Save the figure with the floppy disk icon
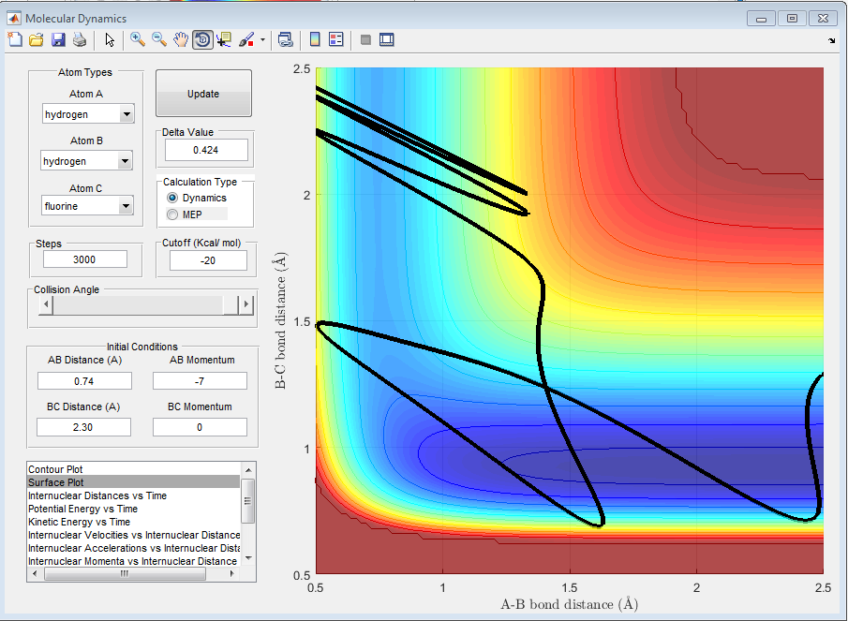 pyautogui.click(x=58, y=39)
